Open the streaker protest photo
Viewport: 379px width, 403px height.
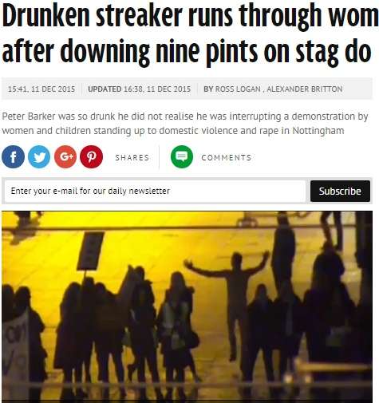pyautogui.click(x=187, y=306)
